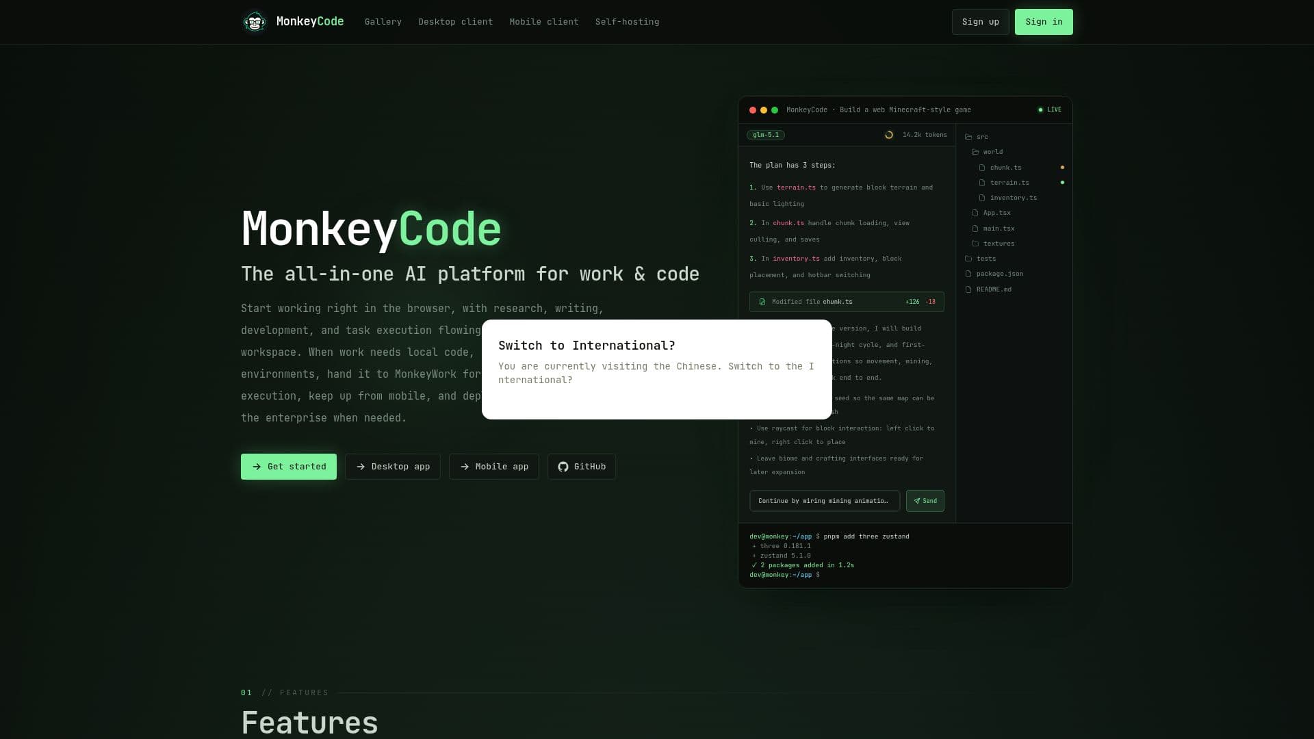This screenshot has width=1314, height=739.
Task: Open App.tsx in file tree
Action: coord(991,213)
